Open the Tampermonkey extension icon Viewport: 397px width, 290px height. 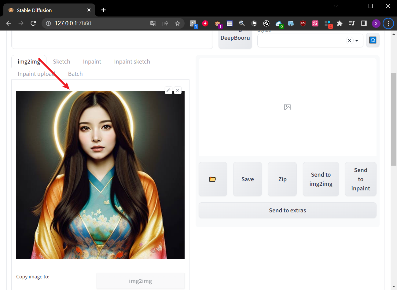pos(218,24)
